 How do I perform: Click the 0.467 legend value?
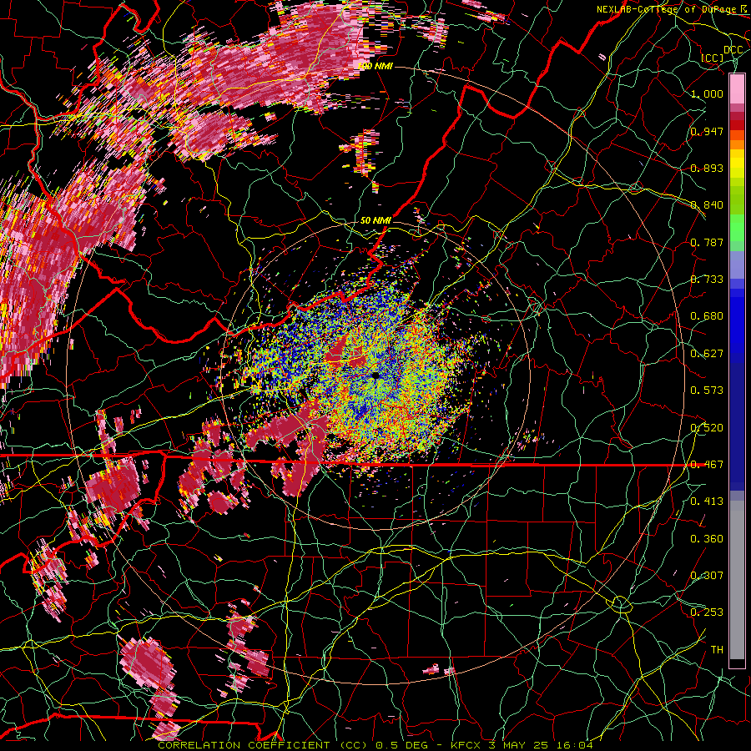pos(707,464)
